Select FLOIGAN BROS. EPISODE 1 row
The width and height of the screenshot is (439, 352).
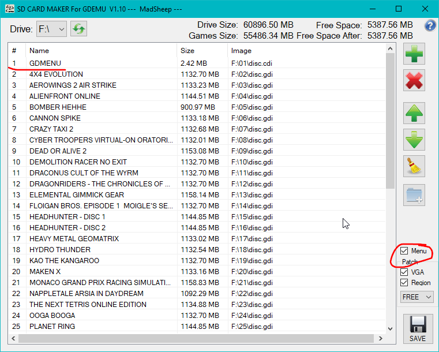click(x=197, y=206)
